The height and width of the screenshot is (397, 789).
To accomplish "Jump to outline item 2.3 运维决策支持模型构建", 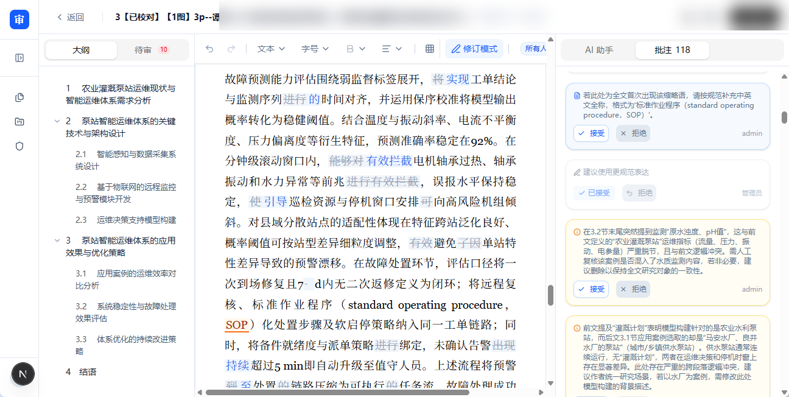I will coord(125,220).
